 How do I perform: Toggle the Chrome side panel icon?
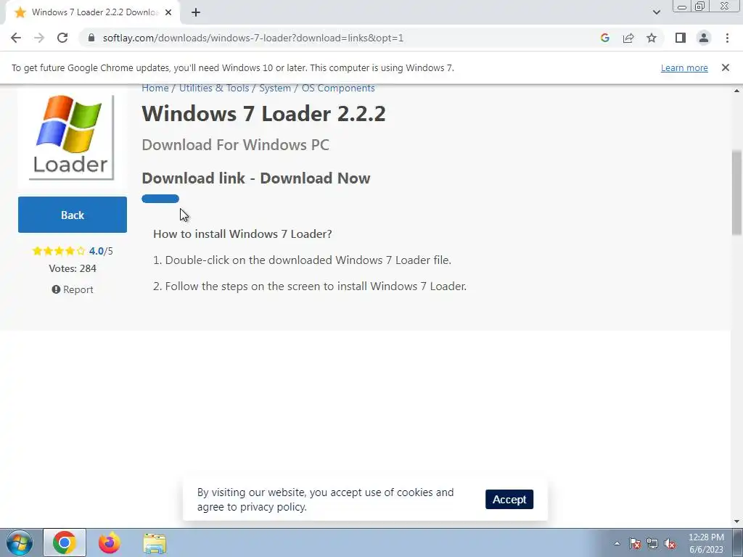[x=681, y=38]
